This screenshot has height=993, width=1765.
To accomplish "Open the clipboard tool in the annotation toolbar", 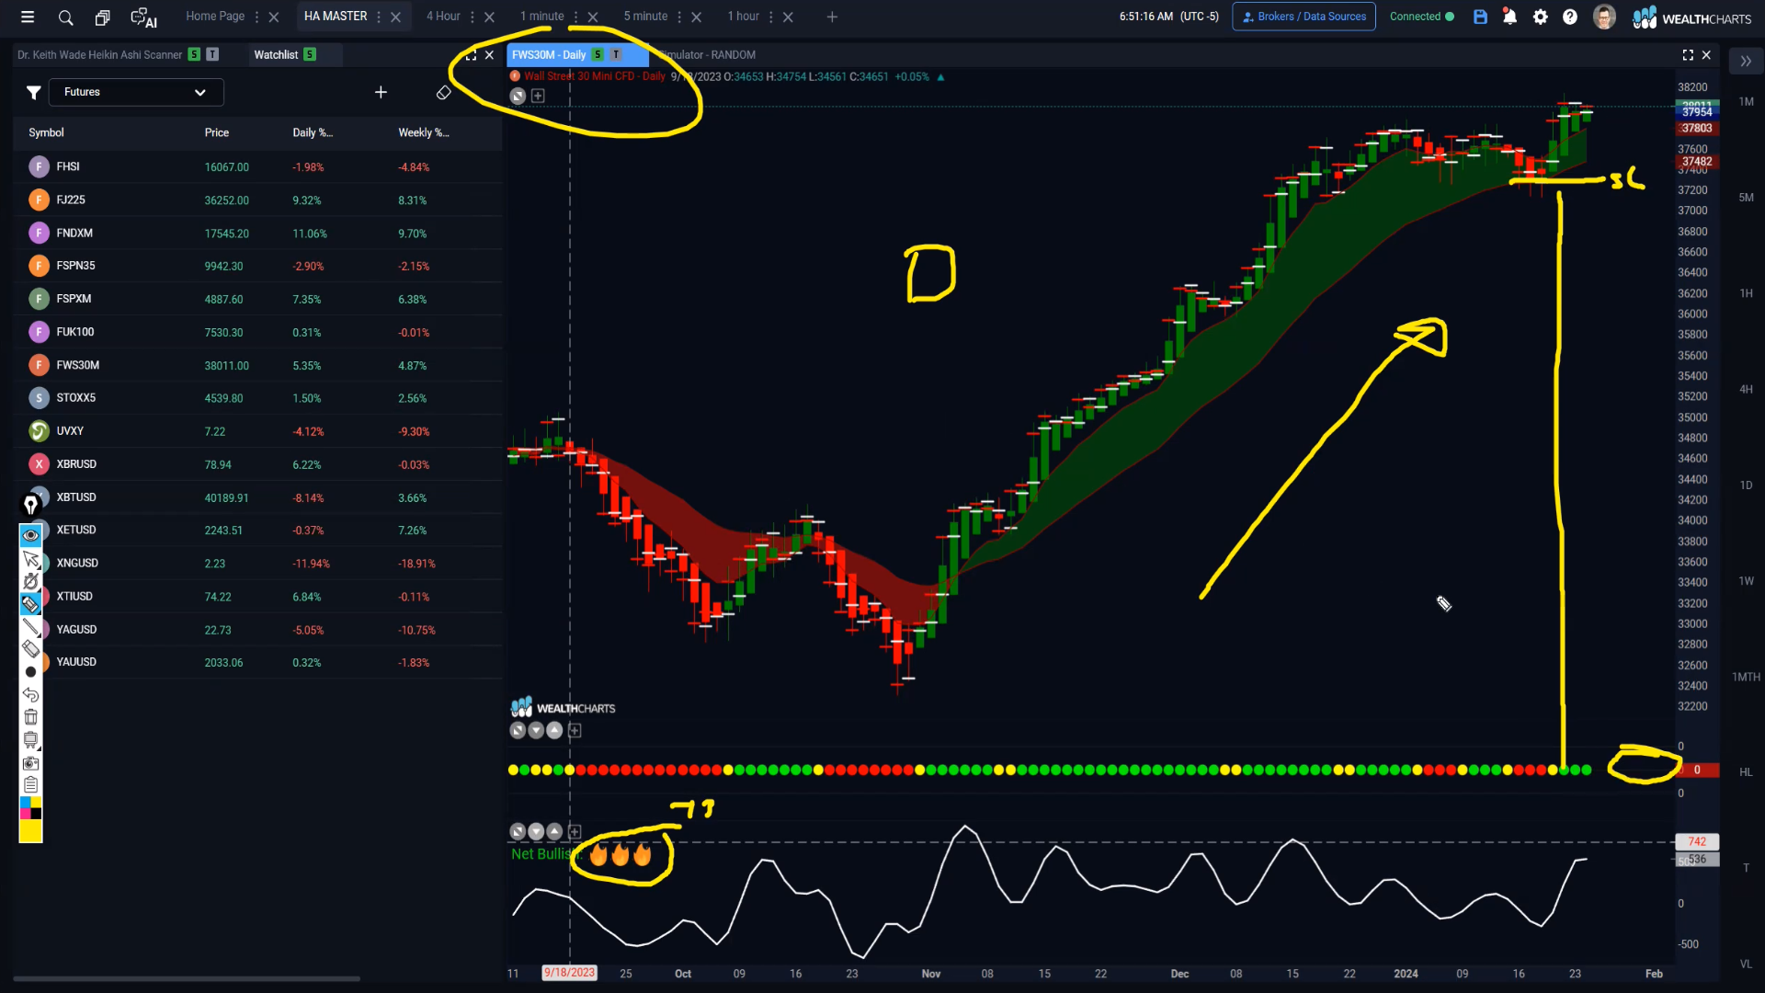I will coord(30,785).
